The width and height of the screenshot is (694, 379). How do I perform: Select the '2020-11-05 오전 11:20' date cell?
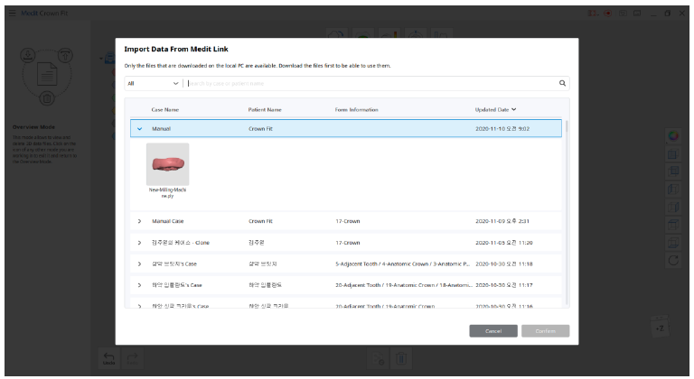click(x=503, y=243)
